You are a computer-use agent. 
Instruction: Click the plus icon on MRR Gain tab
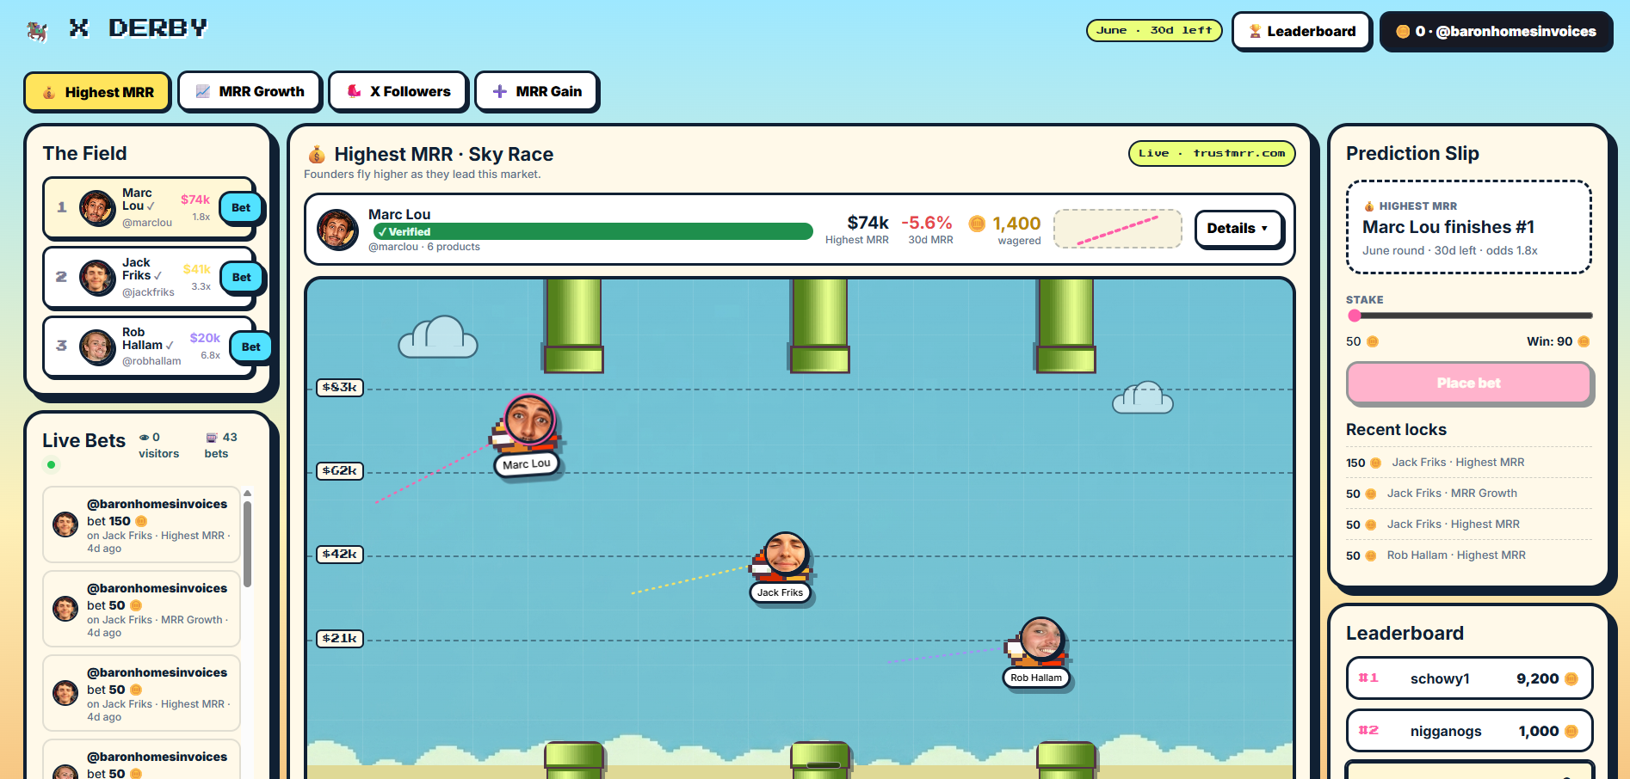pyautogui.click(x=500, y=91)
